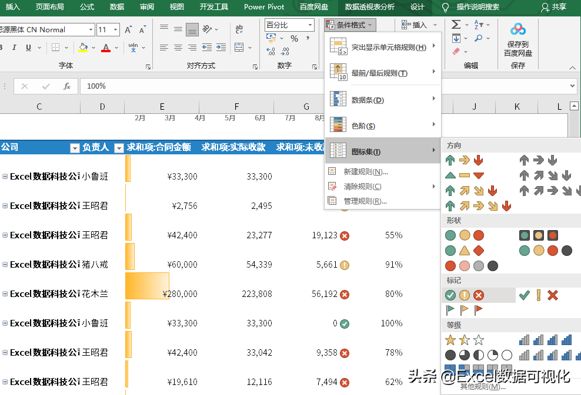The width and height of the screenshot is (581, 395).
Task: Click the AutoSum sigma icon
Action: coord(456,25)
